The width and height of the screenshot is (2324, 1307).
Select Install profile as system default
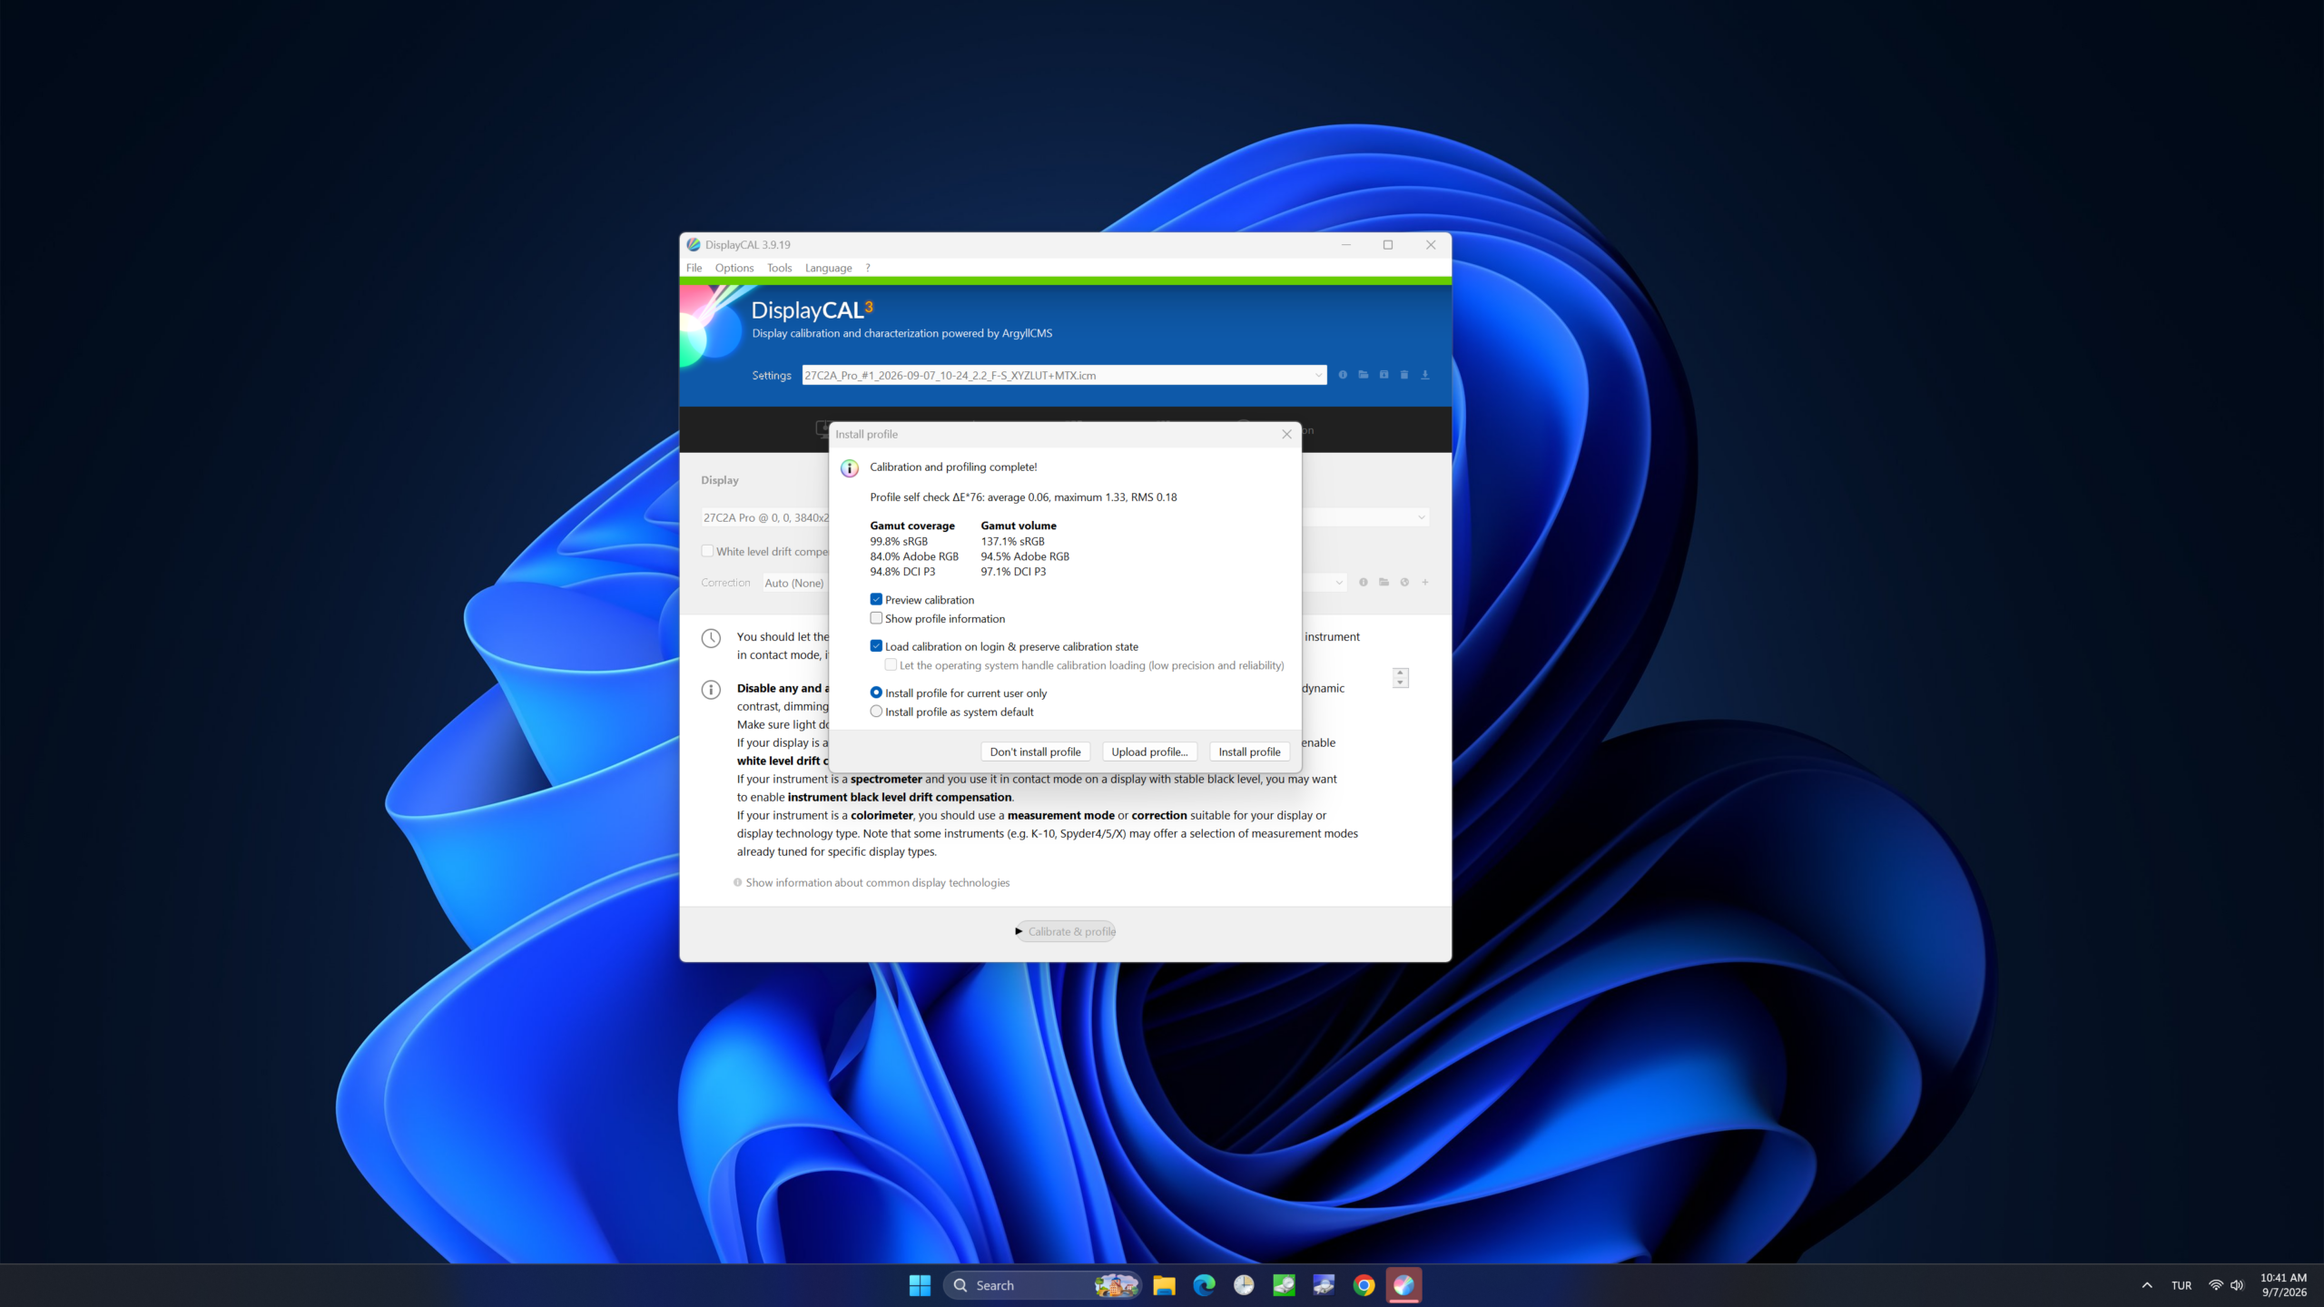pos(876,712)
